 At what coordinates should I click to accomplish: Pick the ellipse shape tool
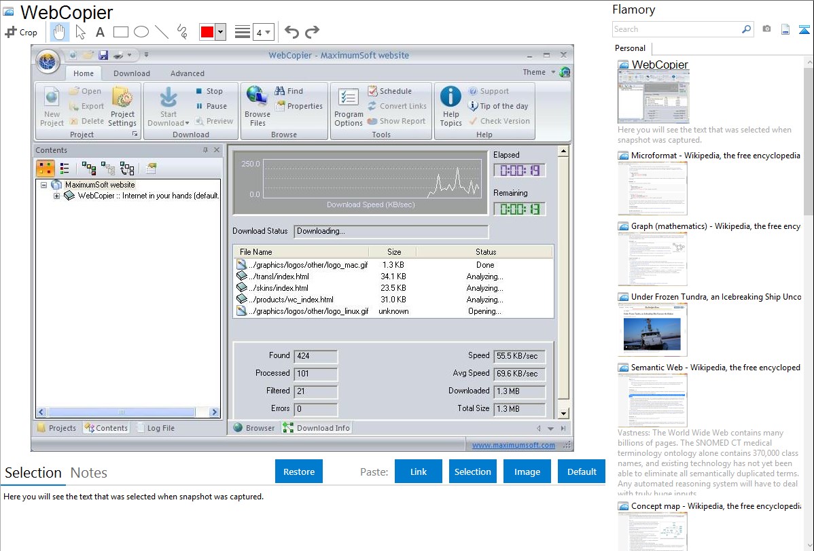[141, 32]
